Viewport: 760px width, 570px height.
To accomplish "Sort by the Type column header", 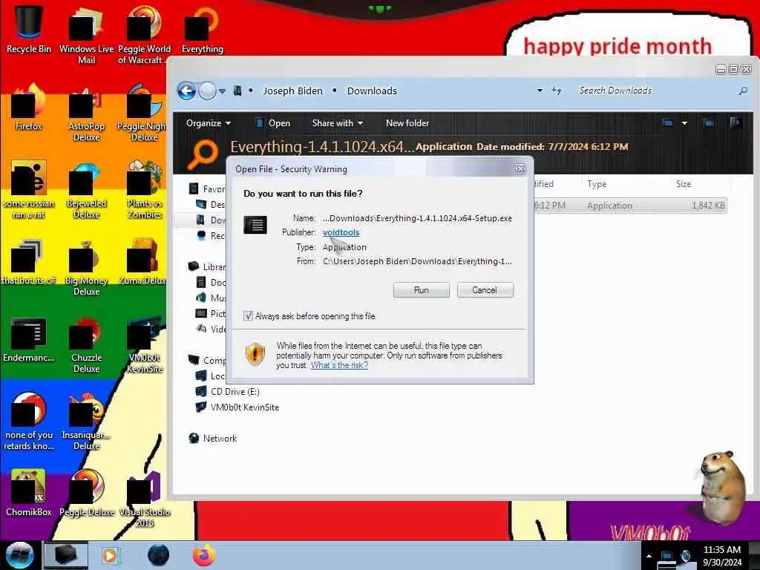I will pyautogui.click(x=596, y=184).
